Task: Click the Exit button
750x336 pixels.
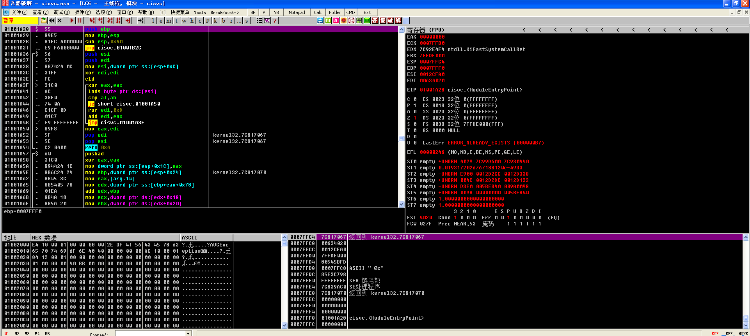Action: (x=367, y=12)
